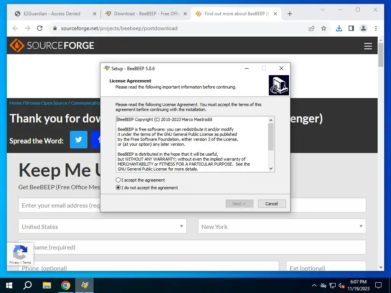Image resolution: width=391 pixels, height=293 pixels.
Task: Bookmark this page with star icon
Action: coord(324,28)
